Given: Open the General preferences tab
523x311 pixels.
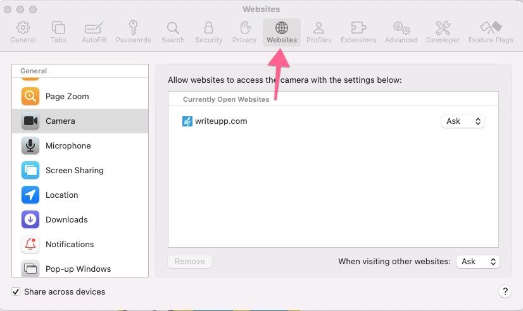Looking at the screenshot, I should tap(23, 32).
